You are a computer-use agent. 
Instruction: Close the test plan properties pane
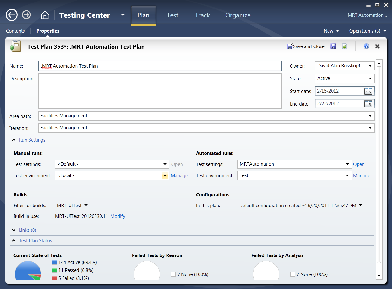377,46
